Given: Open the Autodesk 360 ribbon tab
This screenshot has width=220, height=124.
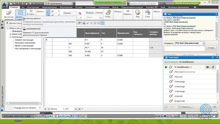Looking at the screenshot, I should tap(152, 7).
